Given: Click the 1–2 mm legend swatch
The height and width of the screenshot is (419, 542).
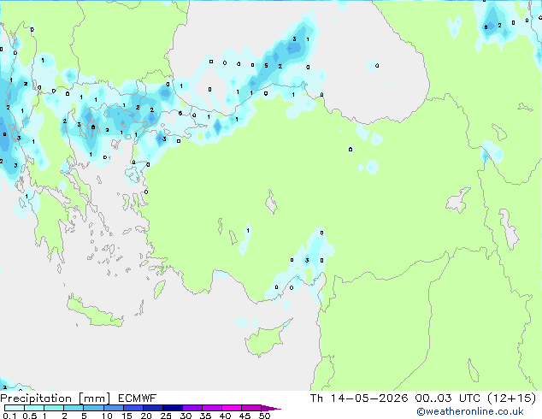Looking at the screenshot, I should (54, 408).
